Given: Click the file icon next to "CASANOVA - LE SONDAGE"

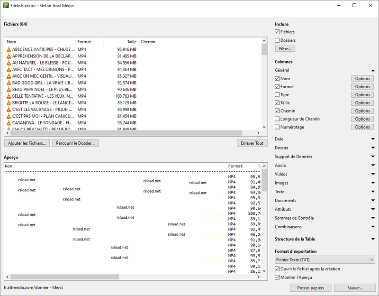Looking at the screenshot, I should [9, 122].
